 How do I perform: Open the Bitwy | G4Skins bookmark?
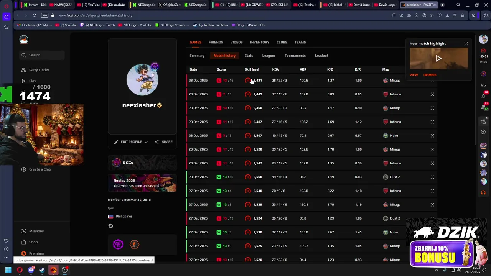pos(248,25)
